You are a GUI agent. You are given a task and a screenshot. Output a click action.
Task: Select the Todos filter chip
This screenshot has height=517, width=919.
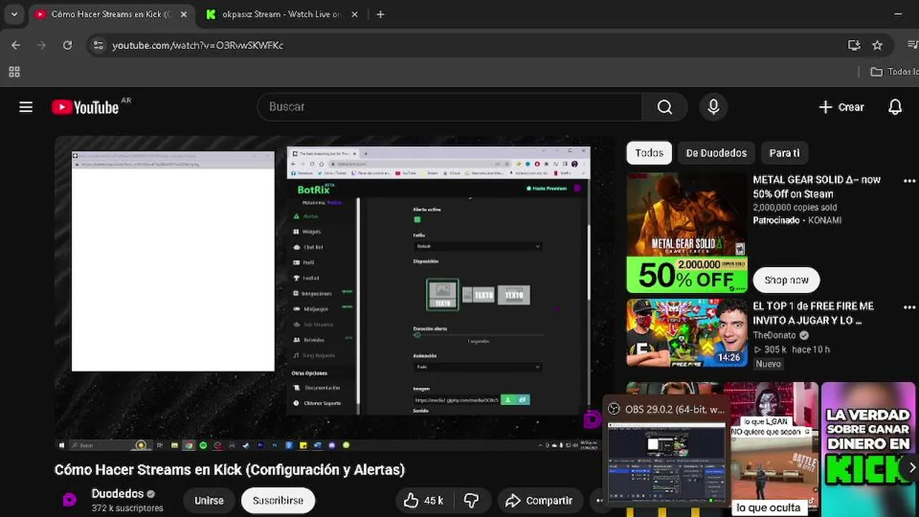[x=649, y=153]
